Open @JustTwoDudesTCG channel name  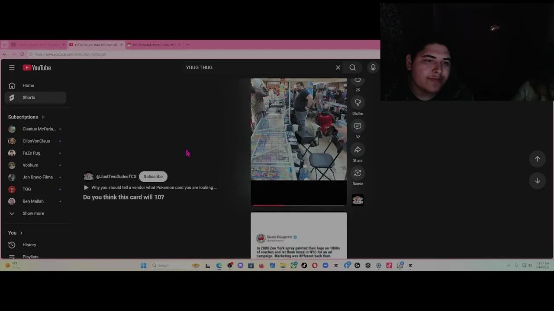(x=116, y=177)
